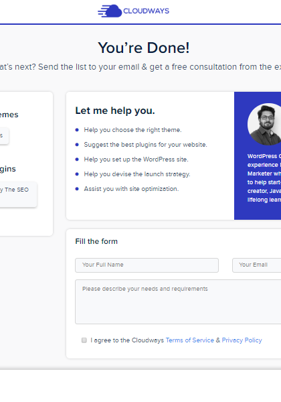This screenshot has width=281, height=402.
Task: Click bullet beside 'Suggest the best plugins'
Action: pyautogui.click(x=77, y=145)
